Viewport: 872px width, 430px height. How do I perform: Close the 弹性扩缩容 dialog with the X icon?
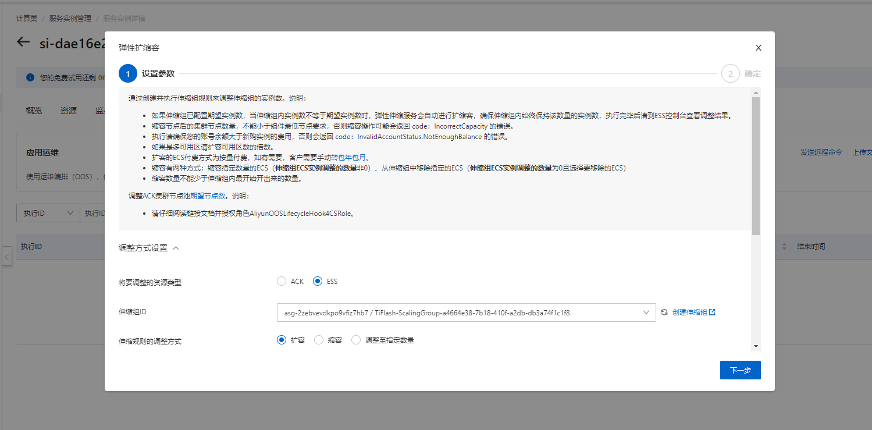click(x=758, y=48)
